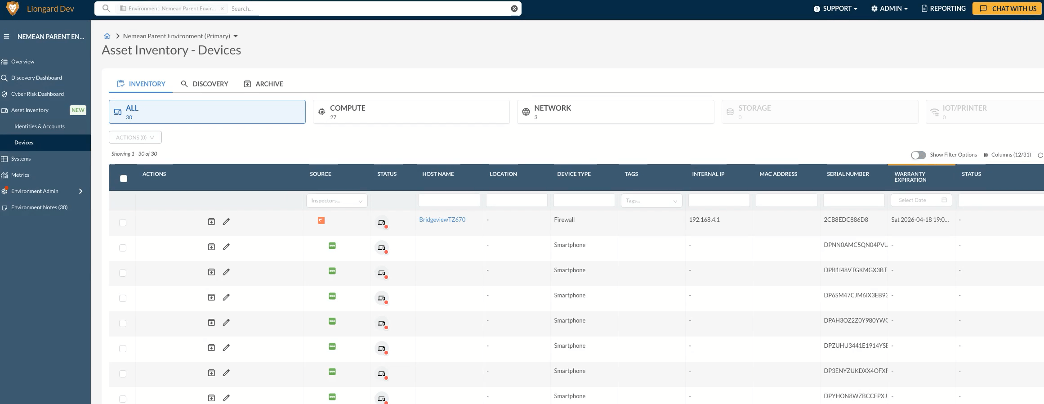This screenshot has width=1044, height=404.
Task: Archive the BridgeviewTZ670 device via row icon
Action: 211,221
